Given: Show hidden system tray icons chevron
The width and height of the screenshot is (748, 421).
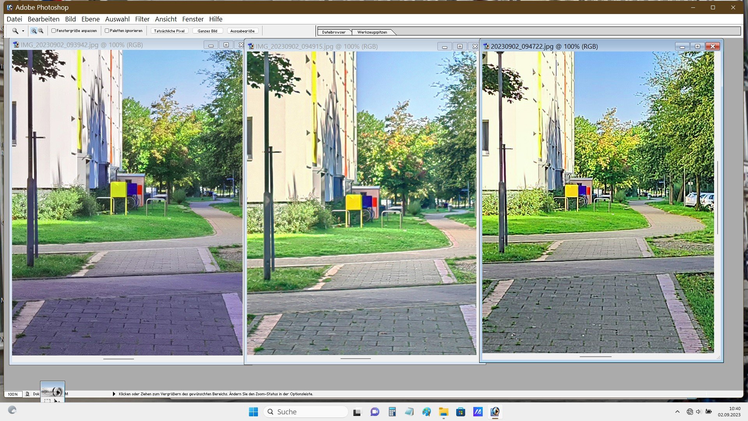Looking at the screenshot, I should [x=677, y=412].
